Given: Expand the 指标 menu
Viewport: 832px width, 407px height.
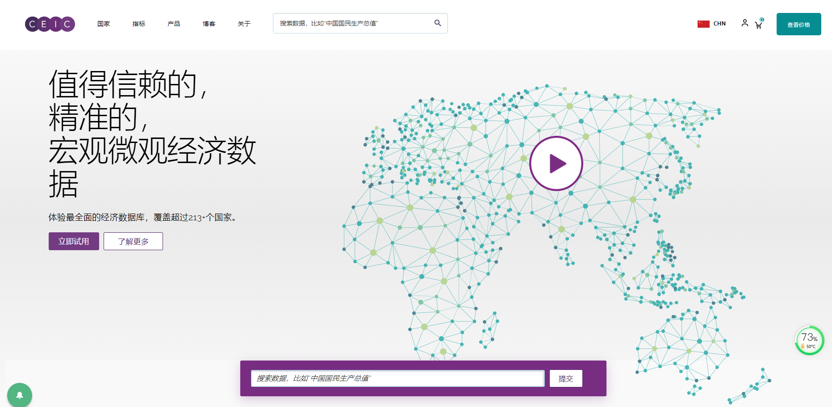Looking at the screenshot, I should click(139, 24).
